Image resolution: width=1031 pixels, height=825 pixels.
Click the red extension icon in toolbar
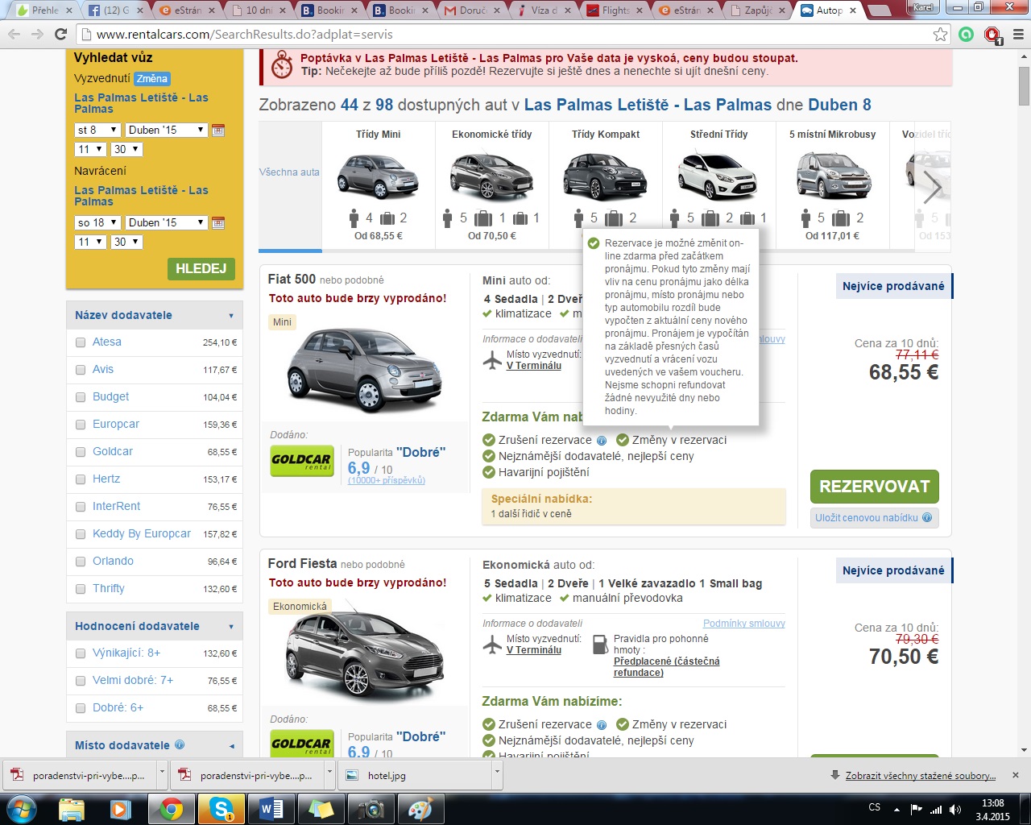coord(993,35)
